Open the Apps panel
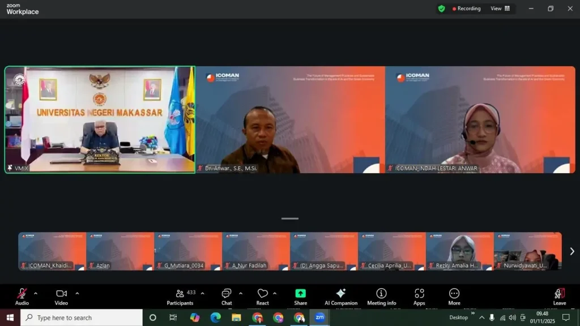Screen dimensions: 580x326 pyautogui.click(x=419, y=296)
